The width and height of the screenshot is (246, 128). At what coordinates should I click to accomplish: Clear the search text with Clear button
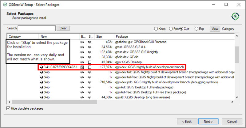[x=63, y=28]
